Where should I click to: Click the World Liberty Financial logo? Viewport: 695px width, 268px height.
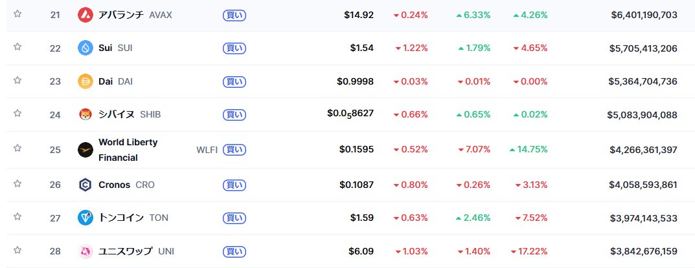(85, 150)
